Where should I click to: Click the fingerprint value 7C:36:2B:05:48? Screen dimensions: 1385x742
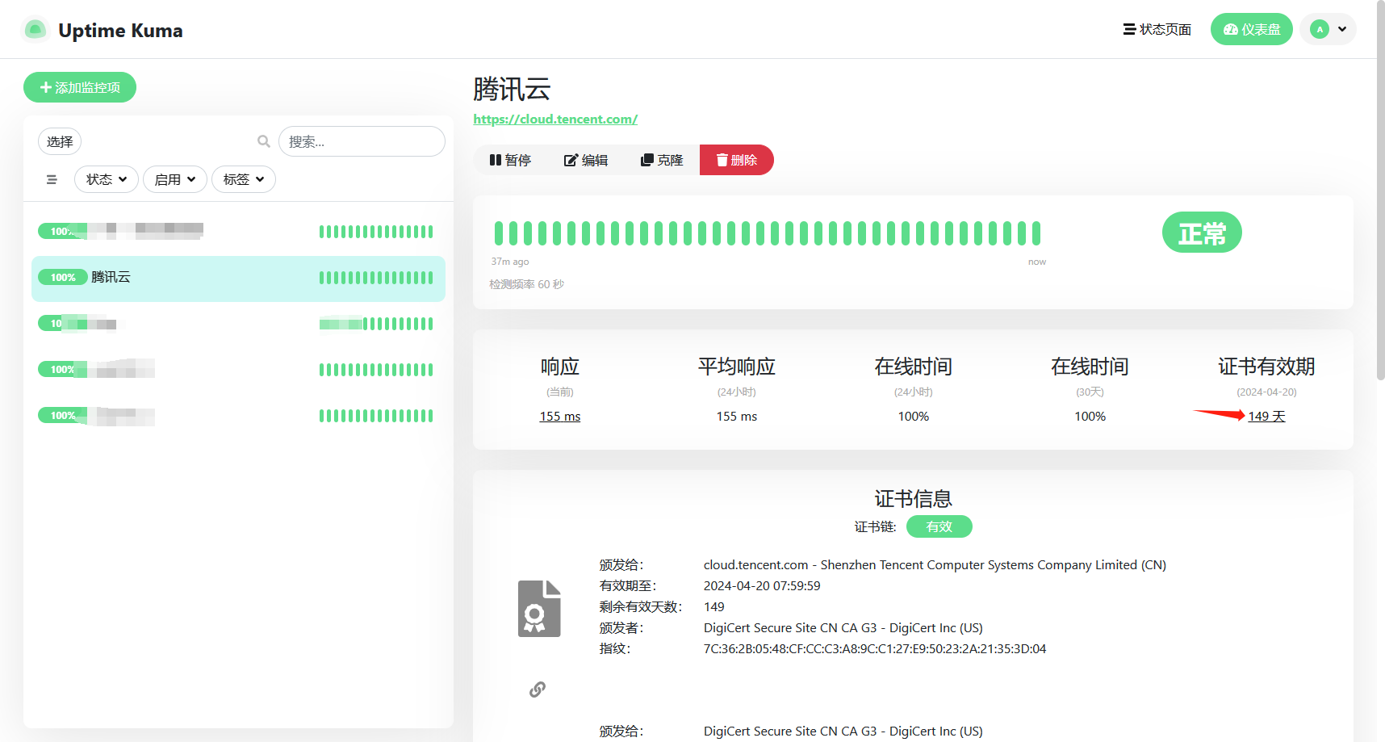875,649
